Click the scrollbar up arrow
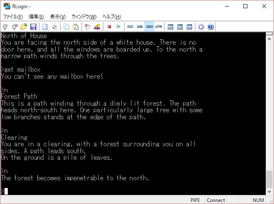The image size is (274, 204). click(x=269, y=36)
